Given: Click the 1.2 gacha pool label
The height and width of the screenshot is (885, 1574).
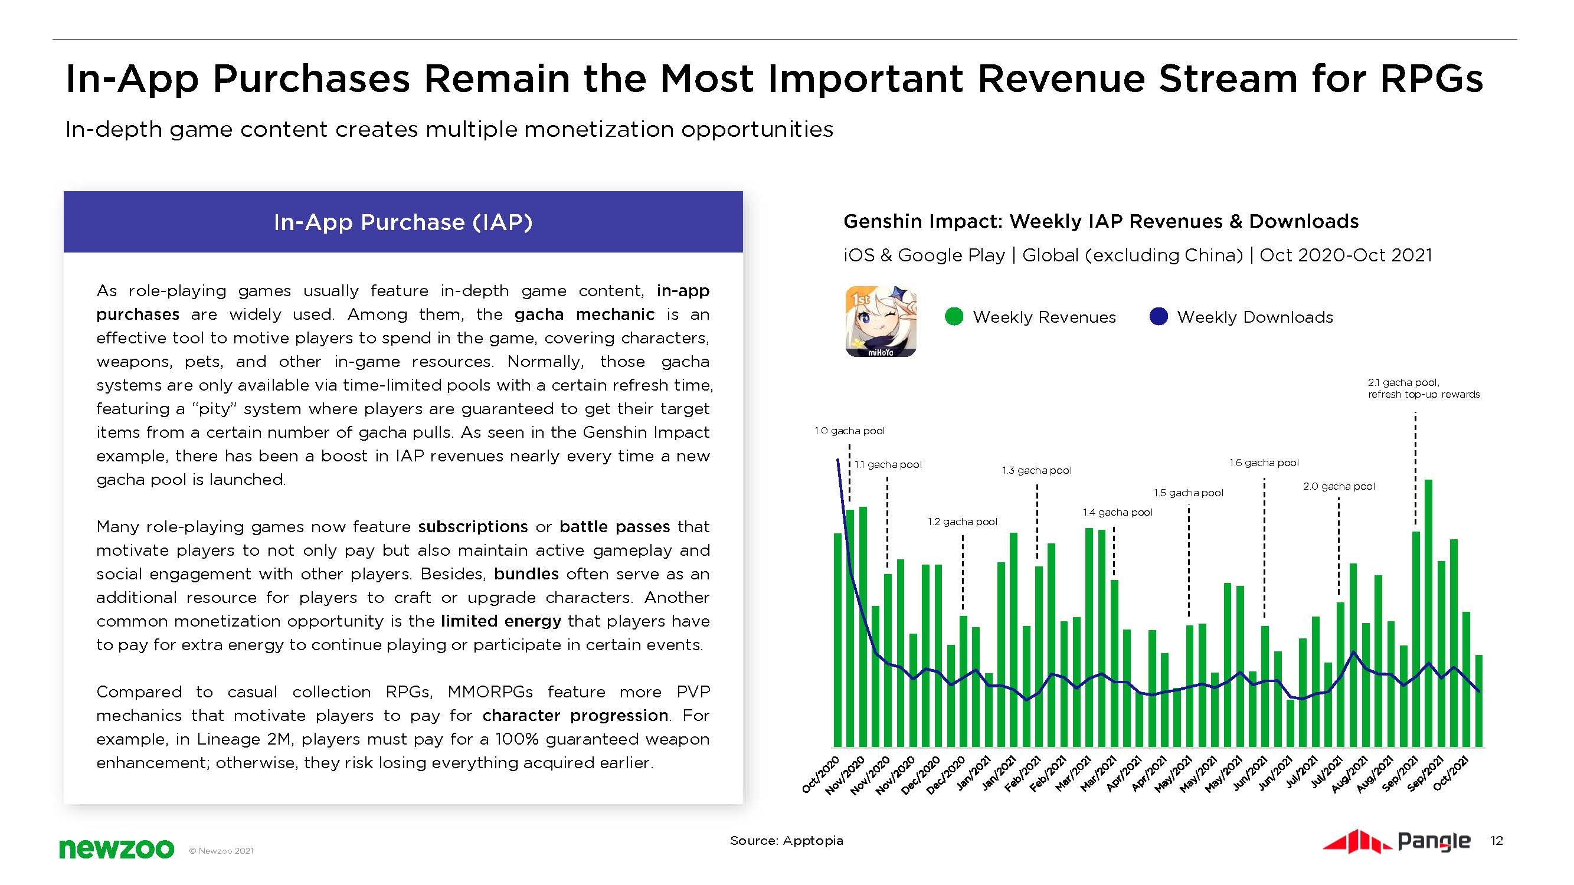Looking at the screenshot, I should pos(963,522).
